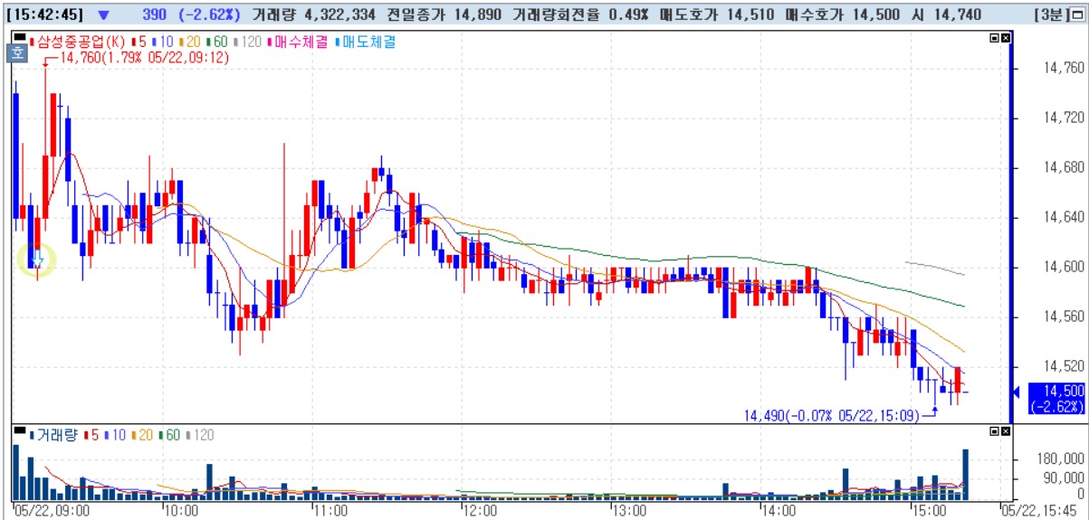
Task: Click the highlighted lightning marker on chart
Action: [37, 261]
